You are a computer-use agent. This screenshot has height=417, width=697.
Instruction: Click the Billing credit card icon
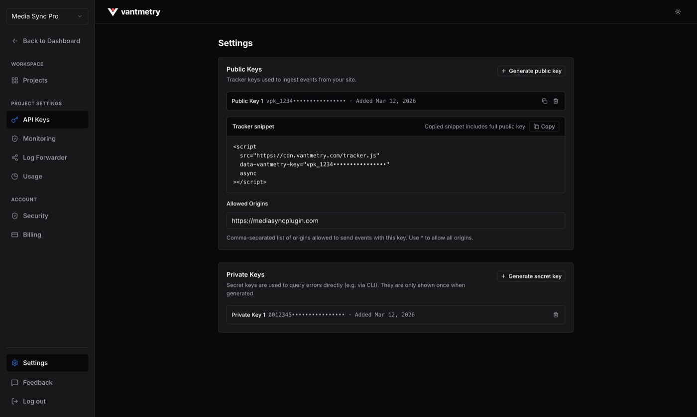[x=15, y=235]
